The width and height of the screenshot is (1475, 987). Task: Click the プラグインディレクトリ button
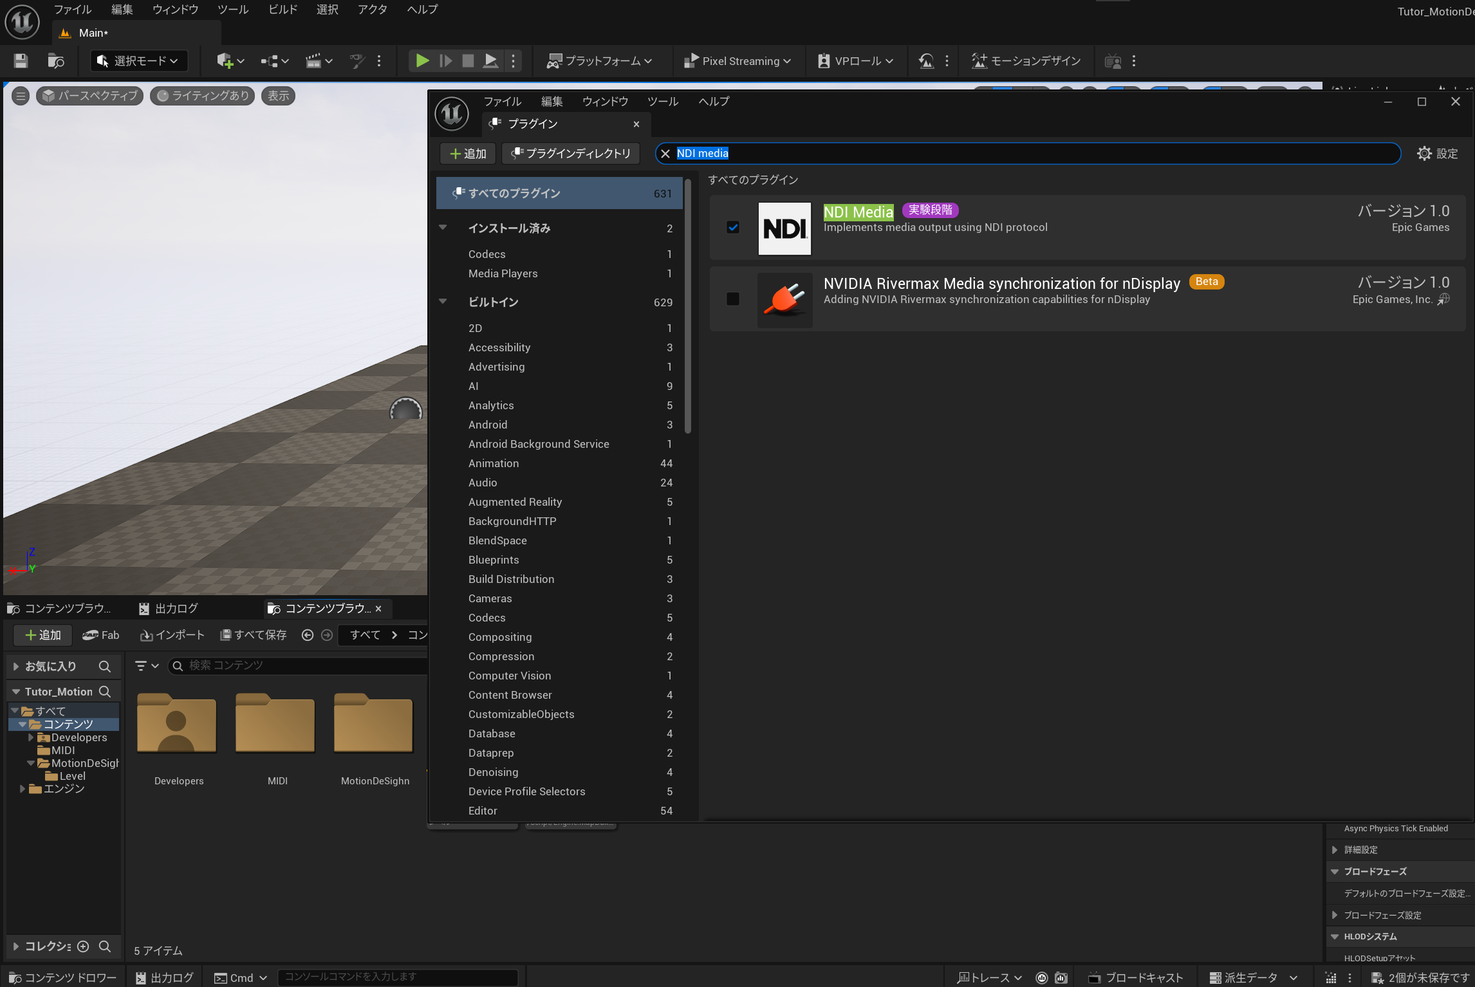570,154
